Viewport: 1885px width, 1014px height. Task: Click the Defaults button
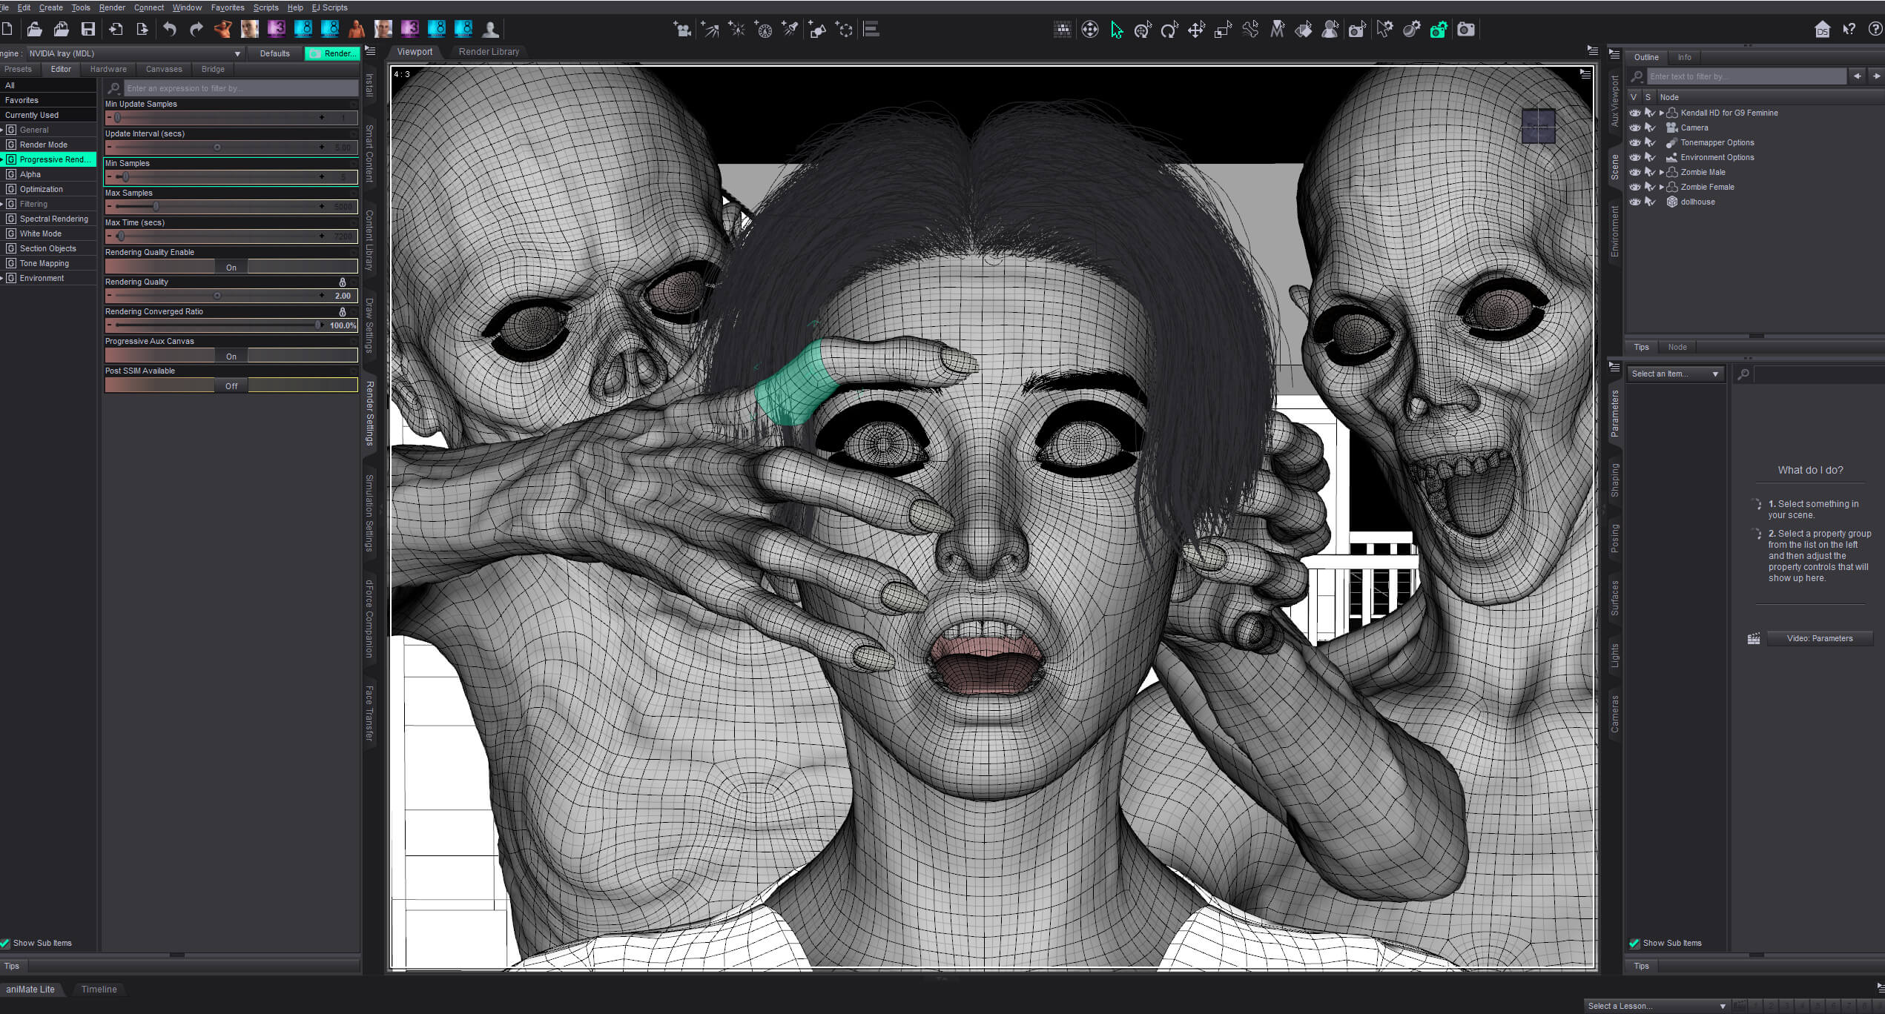[x=274, y=53]
